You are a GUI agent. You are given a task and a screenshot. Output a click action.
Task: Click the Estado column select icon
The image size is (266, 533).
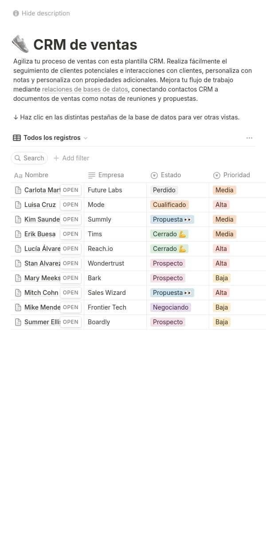point(154,175)
